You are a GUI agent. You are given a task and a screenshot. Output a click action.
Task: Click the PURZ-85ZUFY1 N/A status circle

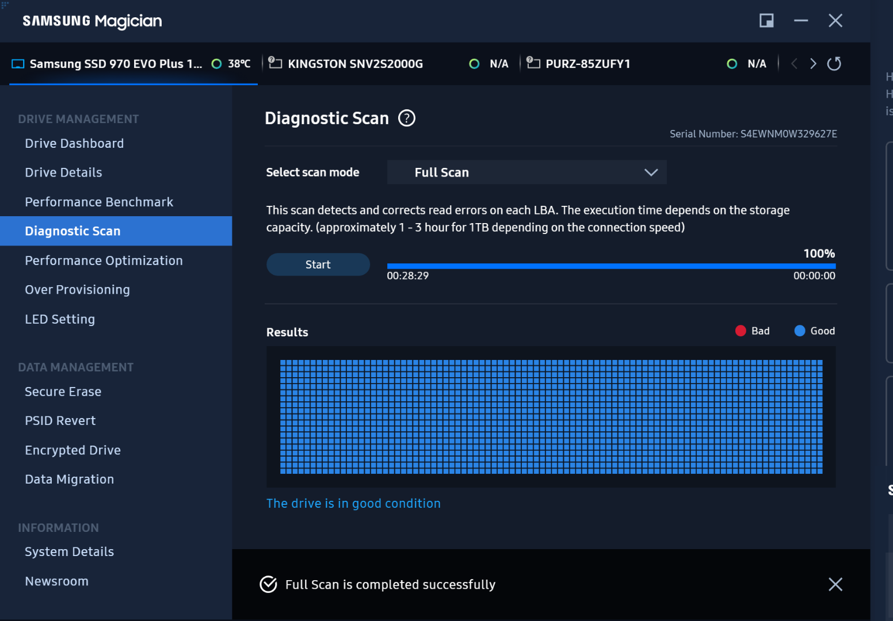pyautogui.click(x=732, y=64)
